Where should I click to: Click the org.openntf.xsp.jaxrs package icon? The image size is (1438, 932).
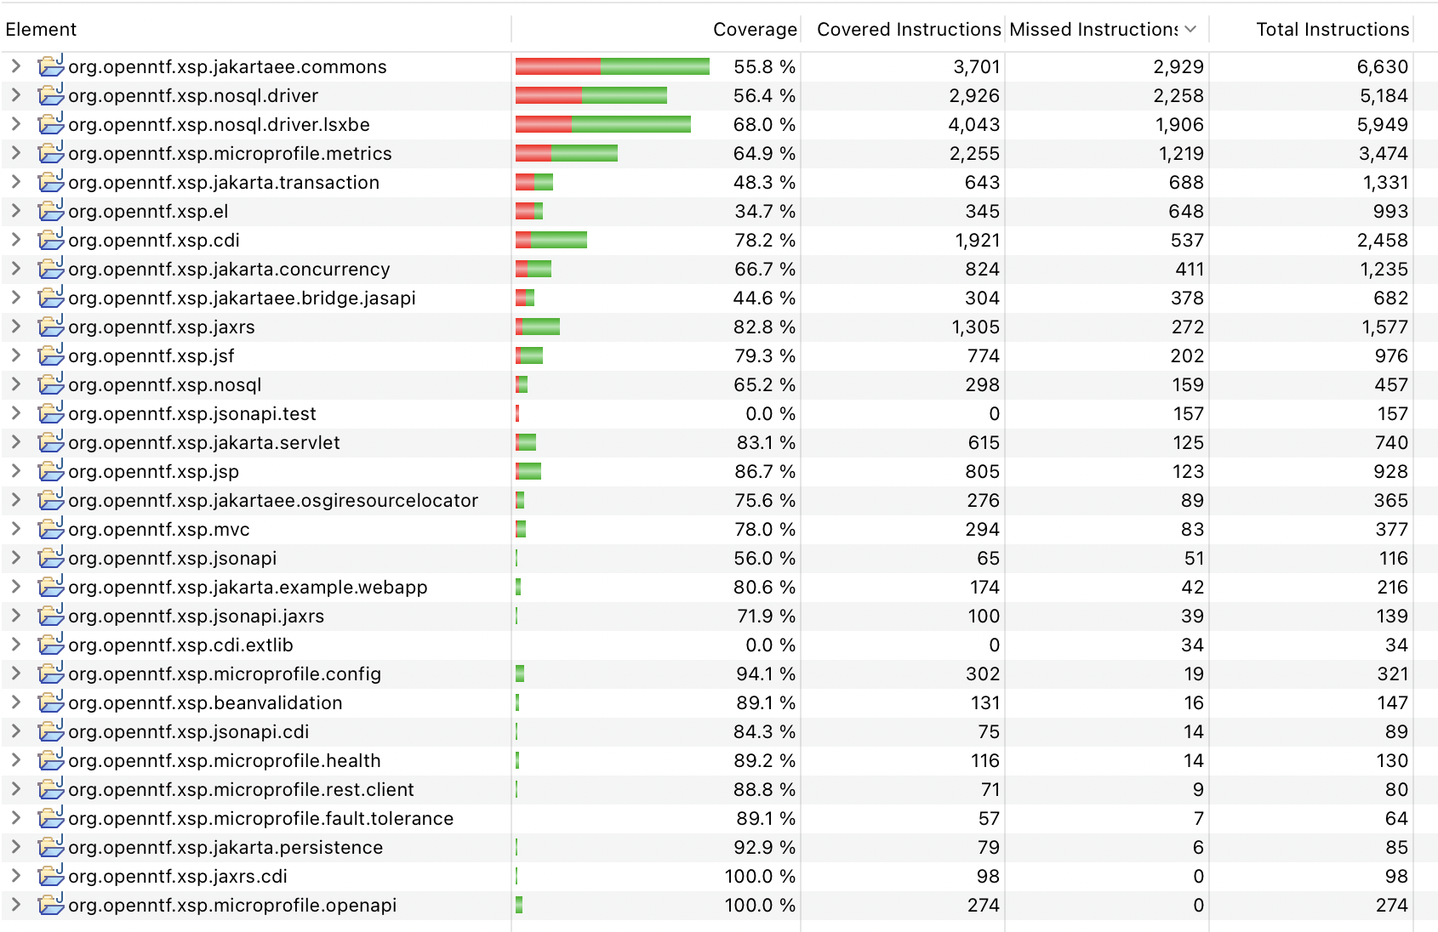pos(51,327)
